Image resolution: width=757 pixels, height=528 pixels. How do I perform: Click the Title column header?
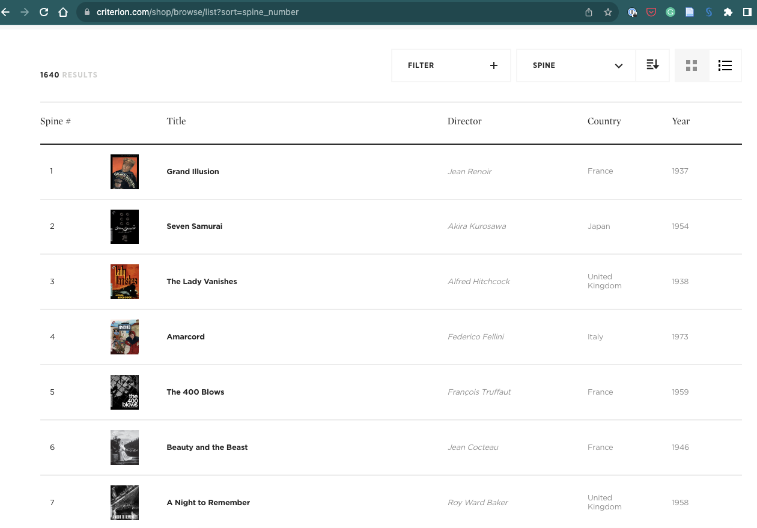[x=176, y=121]
